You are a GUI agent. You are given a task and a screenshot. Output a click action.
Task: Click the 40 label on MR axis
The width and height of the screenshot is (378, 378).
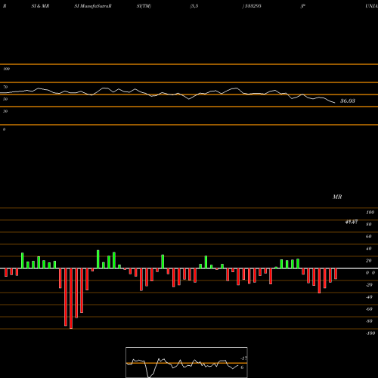(369, 249)
